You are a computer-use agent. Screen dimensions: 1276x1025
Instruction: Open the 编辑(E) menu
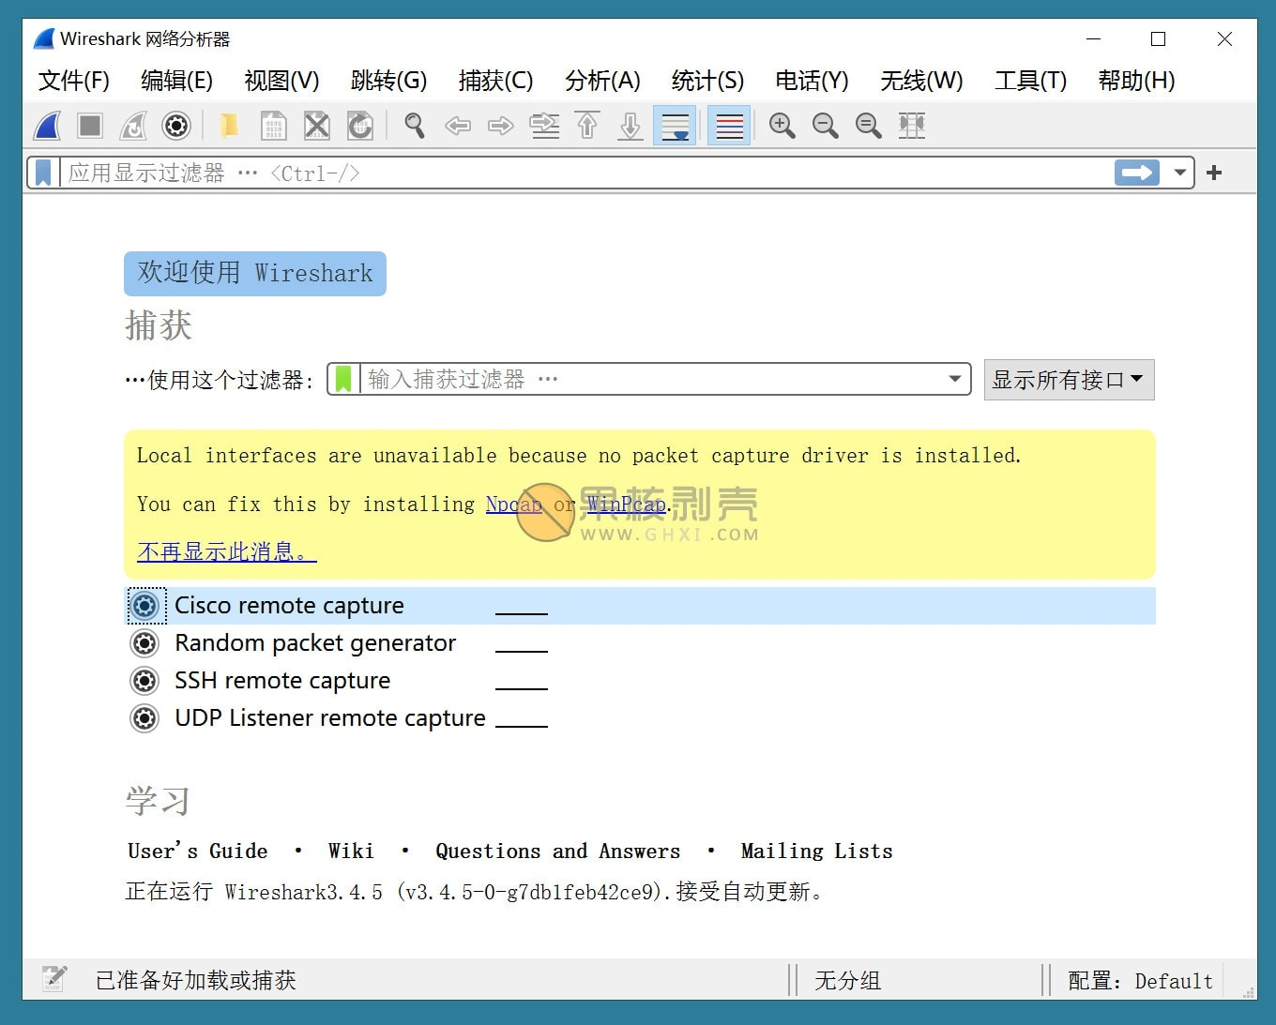[176, 81]
